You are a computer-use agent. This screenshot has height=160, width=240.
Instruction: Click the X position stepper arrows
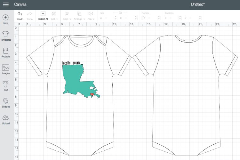[x=180, y=18]
